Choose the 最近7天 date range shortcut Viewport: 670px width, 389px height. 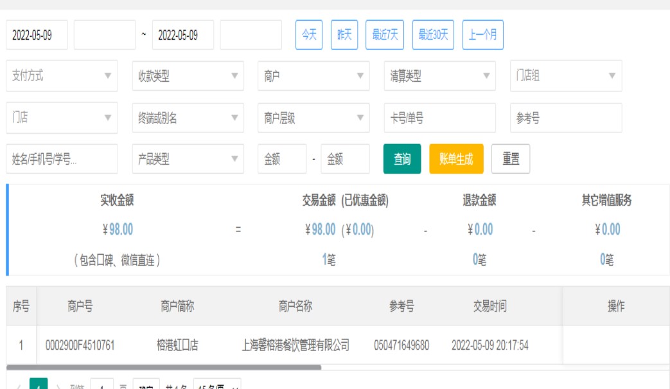point(385,35)
